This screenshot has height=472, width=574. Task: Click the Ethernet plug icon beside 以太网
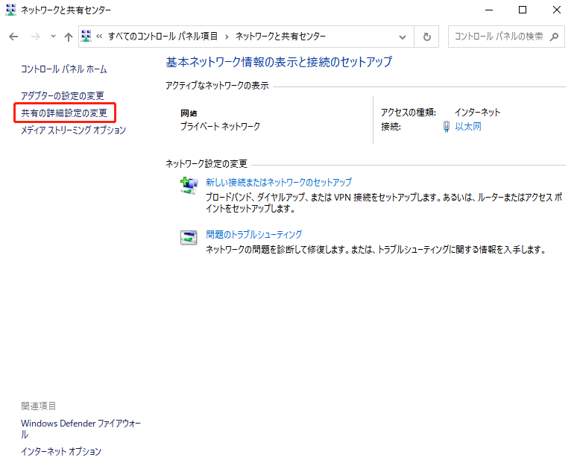click(447, 126)
